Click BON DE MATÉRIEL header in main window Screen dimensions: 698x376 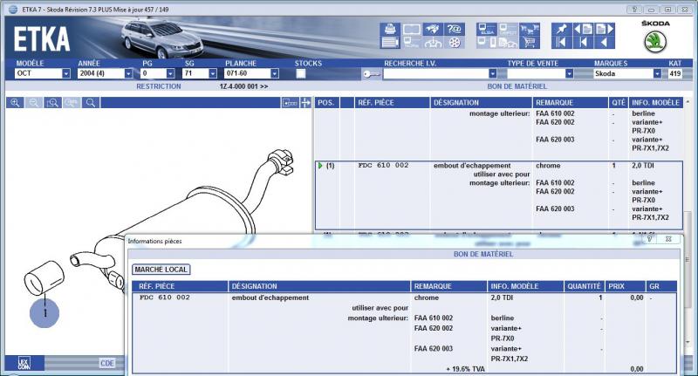pyautogui.click(x=517, y=86)
